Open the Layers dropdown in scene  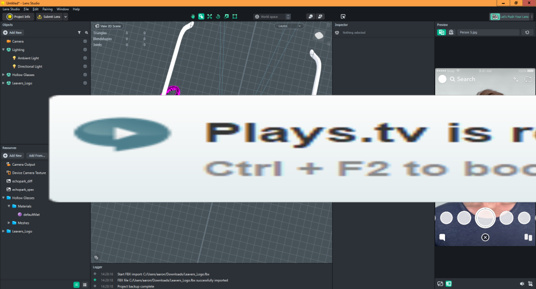coord(289,26)
